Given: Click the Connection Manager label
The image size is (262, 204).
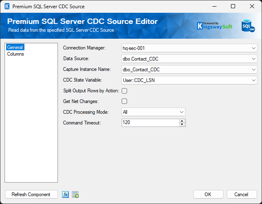Looking at the screenshot, I should (x=84, y=48).
